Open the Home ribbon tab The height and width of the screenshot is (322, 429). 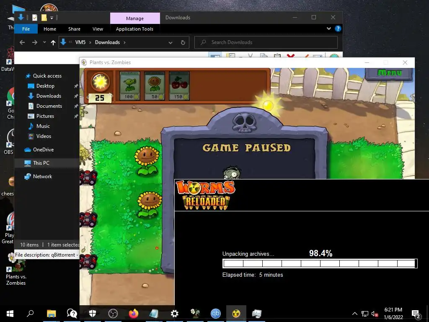click(50, 29)
